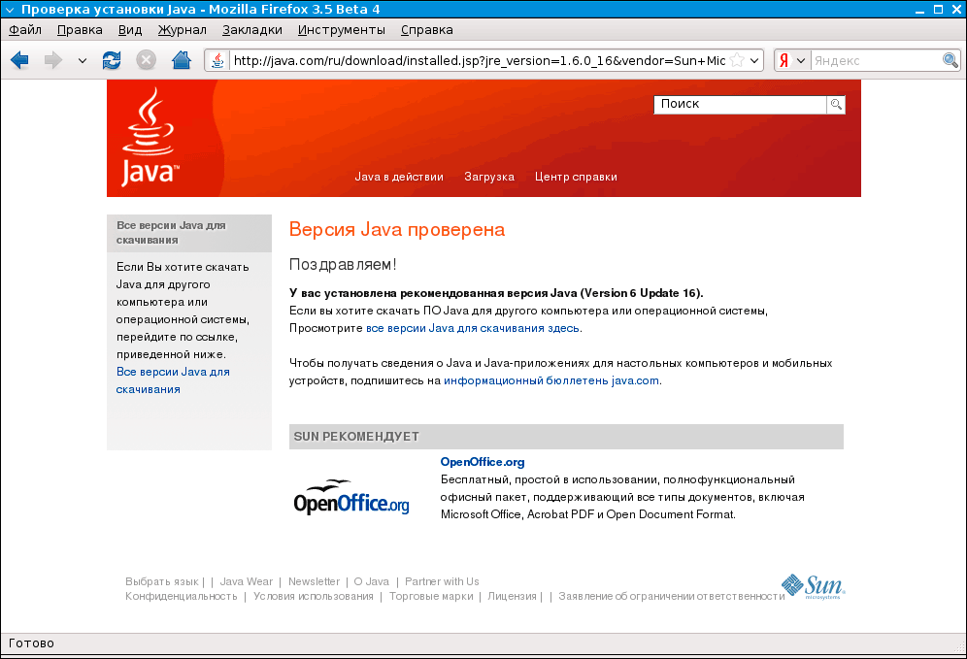
Task: Expand the address bar URL history dropdown
Action: tap(754, 60)
